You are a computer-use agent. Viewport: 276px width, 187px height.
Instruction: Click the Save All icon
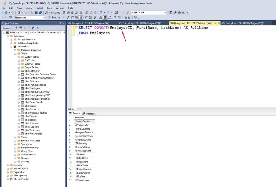pyautogui.click(x=41, y=13)
